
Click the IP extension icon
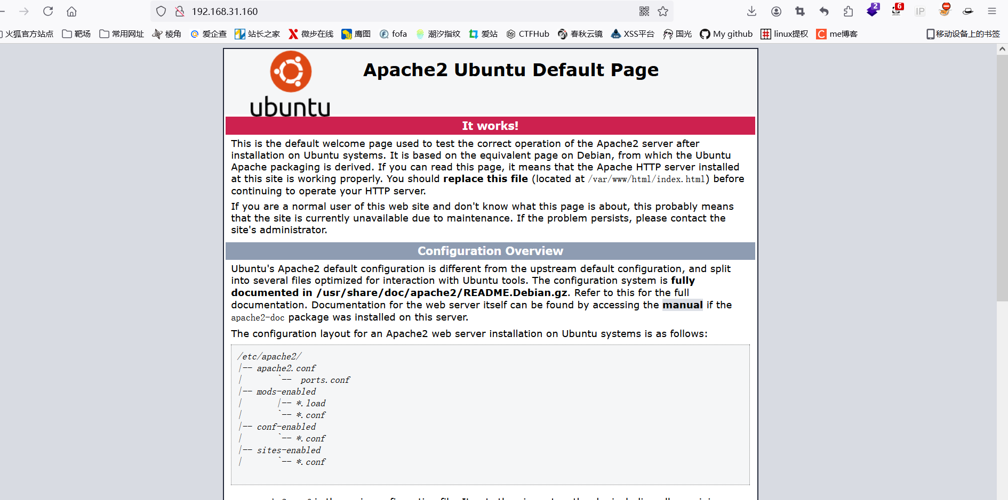pyautogui.click(x=920, y=11)
